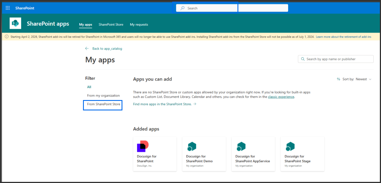Viewport: 381px width, 183px height.
Task: Open the Docusign for SharePoint Stage card
Action: [302, 154]
